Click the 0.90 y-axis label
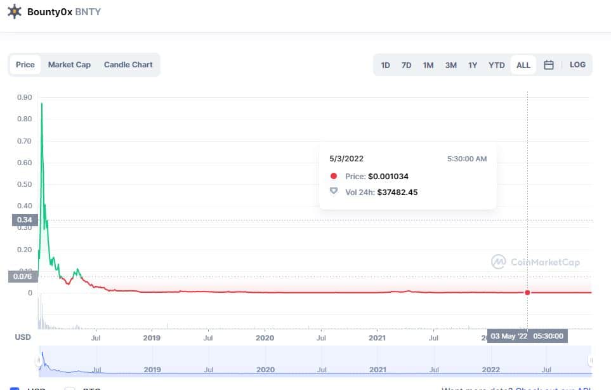Image resolution: width=611 pixels, height=390 pixels. (x=25, y=97)
